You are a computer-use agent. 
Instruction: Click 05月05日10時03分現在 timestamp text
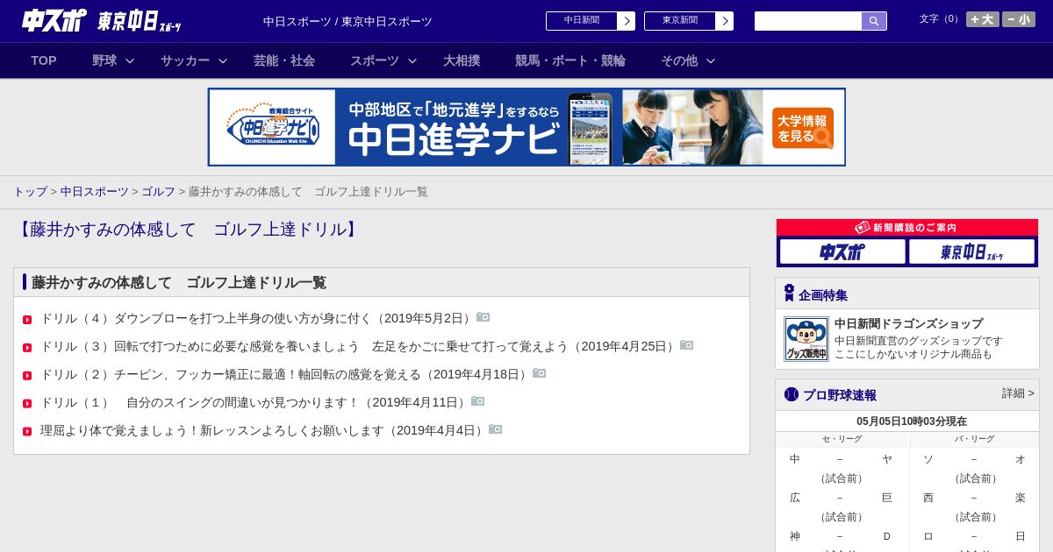[912, 421]
